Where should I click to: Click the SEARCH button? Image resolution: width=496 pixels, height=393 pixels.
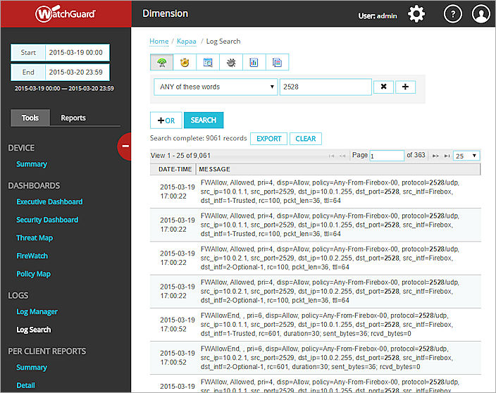tap(203, 120)
